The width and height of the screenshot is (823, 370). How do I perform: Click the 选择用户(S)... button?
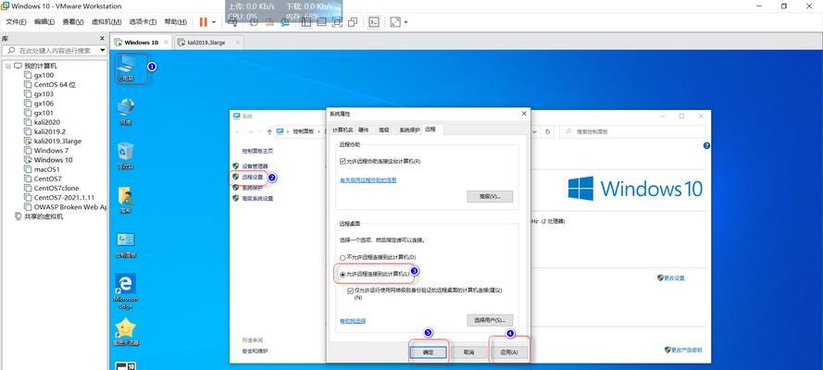490,320
